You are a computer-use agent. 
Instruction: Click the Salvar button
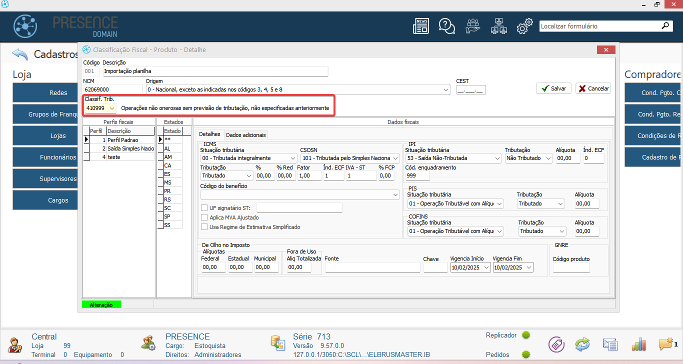[x=553, y=88]
